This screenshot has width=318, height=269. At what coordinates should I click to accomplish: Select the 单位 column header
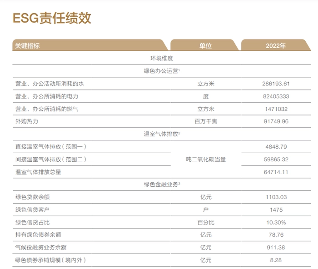click(x=205, y=45)
